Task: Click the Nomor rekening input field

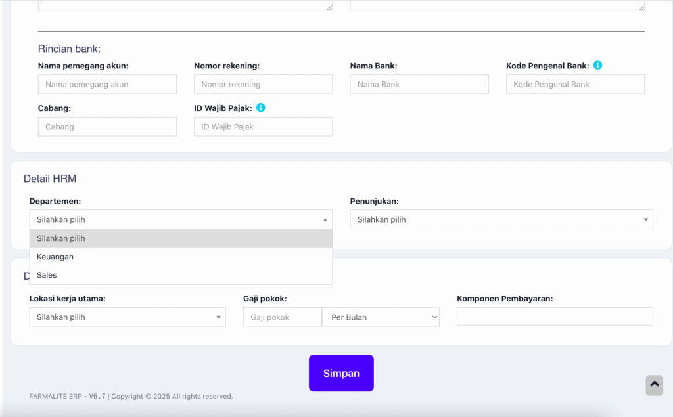Action: pos(263,84)
